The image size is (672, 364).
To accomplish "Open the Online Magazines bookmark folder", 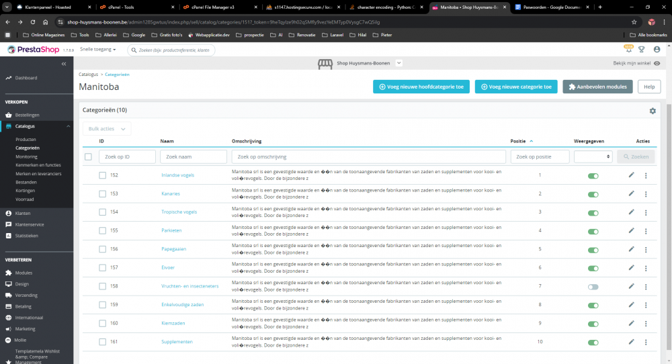I will [x=44, y=35].
